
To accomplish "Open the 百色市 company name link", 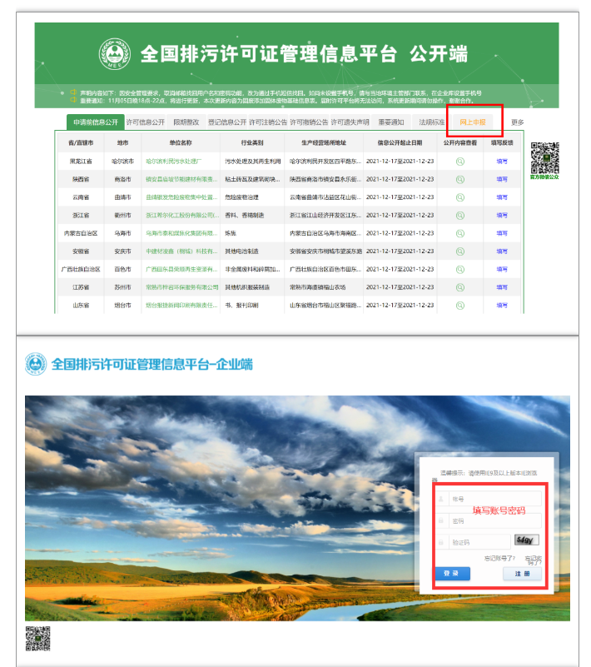I will point(181,269).
